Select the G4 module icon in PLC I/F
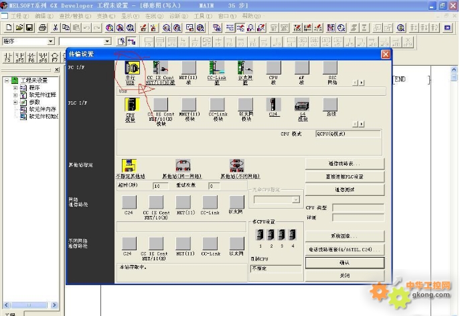Screen dimensions: 460x316 302,105
